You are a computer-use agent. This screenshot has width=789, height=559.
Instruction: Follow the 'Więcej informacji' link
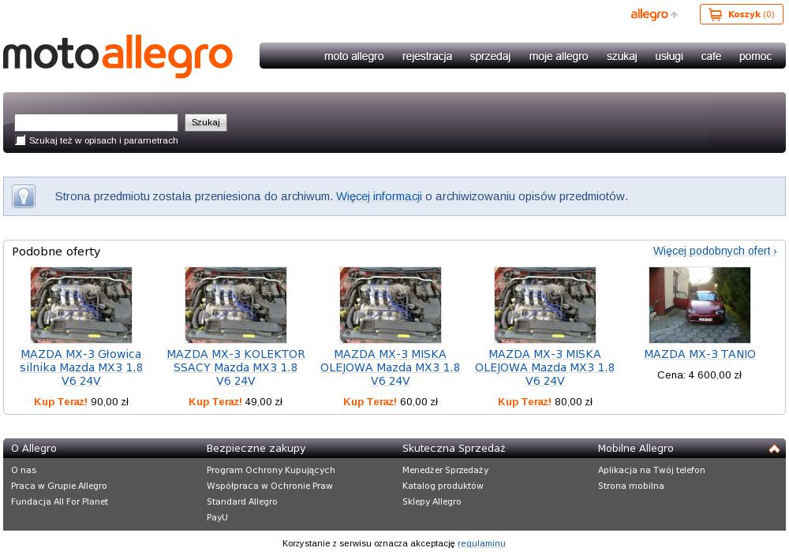pos(379,196)
